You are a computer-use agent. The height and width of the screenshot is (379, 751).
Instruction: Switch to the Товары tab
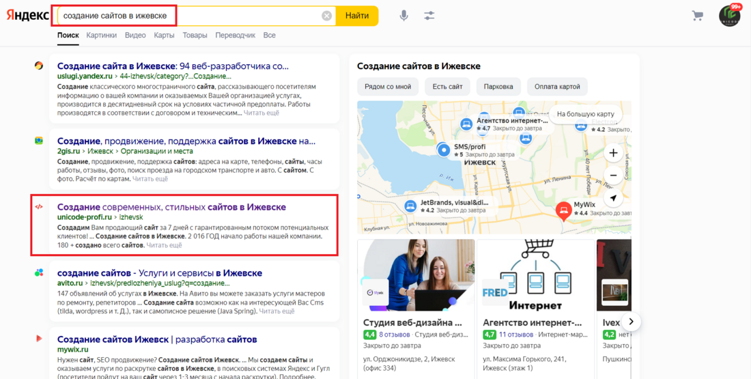195,36
